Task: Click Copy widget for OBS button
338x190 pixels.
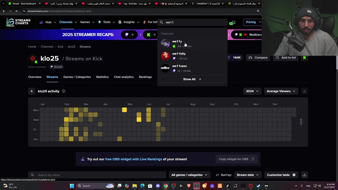Action: (237, 159)
